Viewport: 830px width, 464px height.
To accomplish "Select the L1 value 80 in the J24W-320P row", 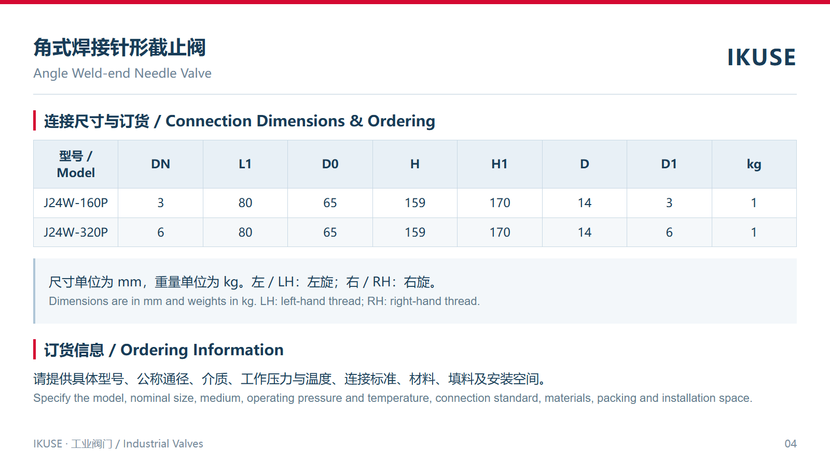I will click(x=245, y=233).
